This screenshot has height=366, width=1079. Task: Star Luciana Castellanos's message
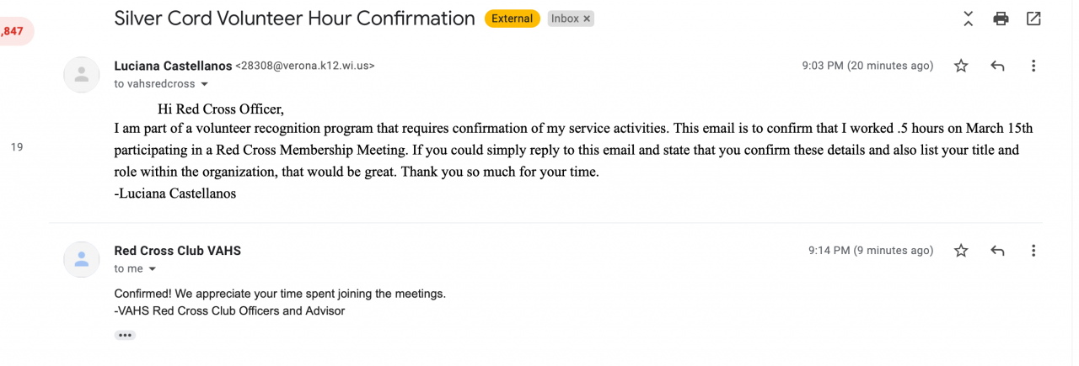[x=961, y=66]
